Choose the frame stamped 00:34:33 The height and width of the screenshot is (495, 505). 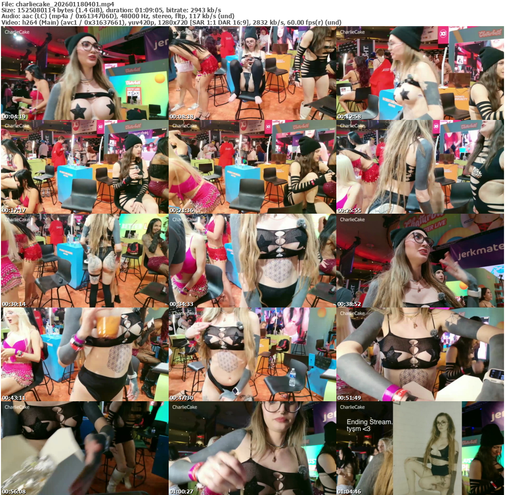click(252, 261)
